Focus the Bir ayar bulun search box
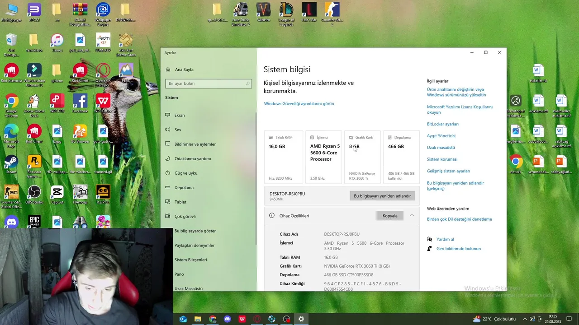The image size is (579, 325). click(209, 84)
